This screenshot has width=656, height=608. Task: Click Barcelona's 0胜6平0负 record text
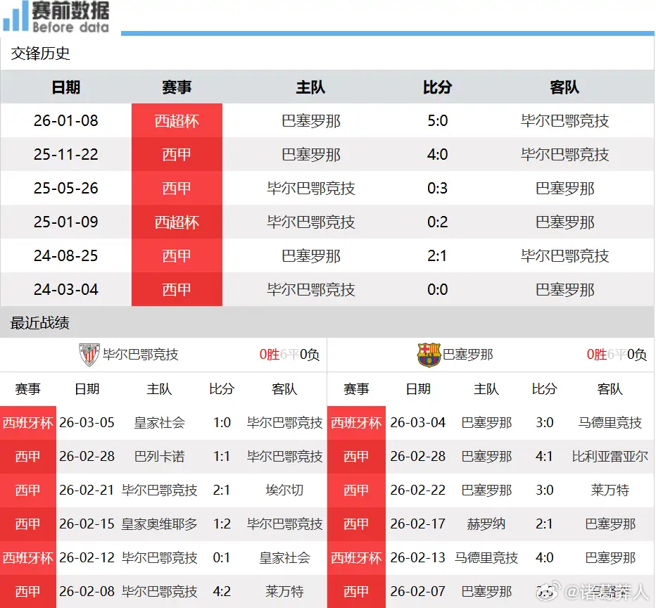click(x=619, y=355)
